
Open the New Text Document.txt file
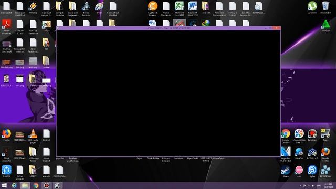click(x=219, y=9)
